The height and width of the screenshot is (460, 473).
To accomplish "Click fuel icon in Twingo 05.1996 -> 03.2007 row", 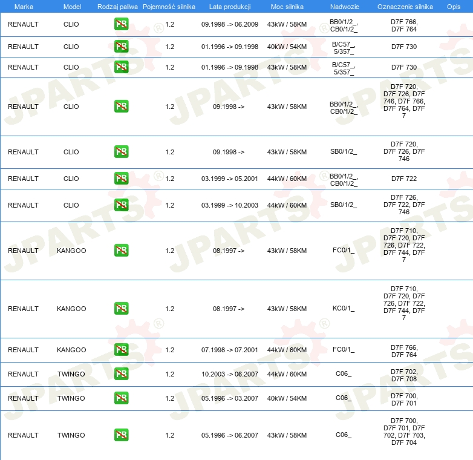I will tap(121, 398).
